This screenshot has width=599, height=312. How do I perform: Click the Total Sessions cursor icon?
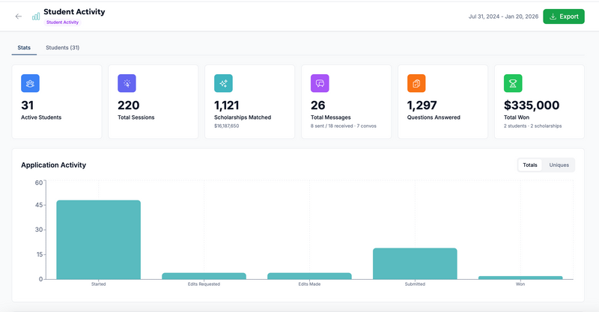tap(127, 83)
